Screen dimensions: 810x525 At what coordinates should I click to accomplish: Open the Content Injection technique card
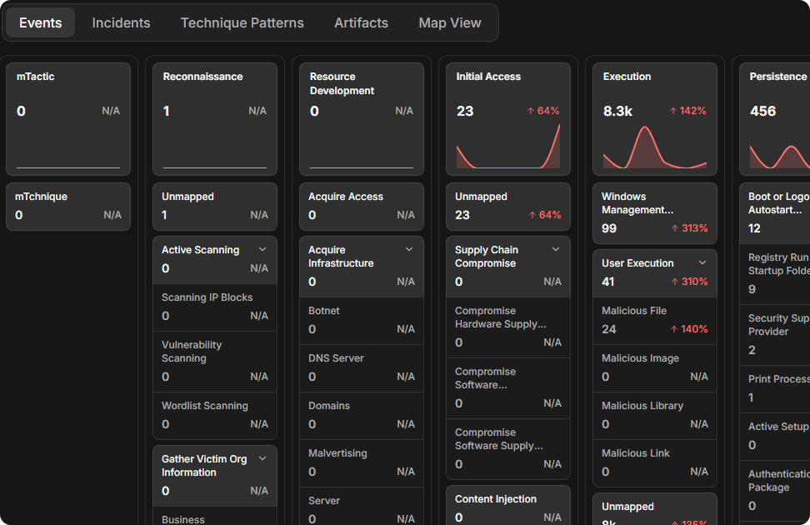508,505
